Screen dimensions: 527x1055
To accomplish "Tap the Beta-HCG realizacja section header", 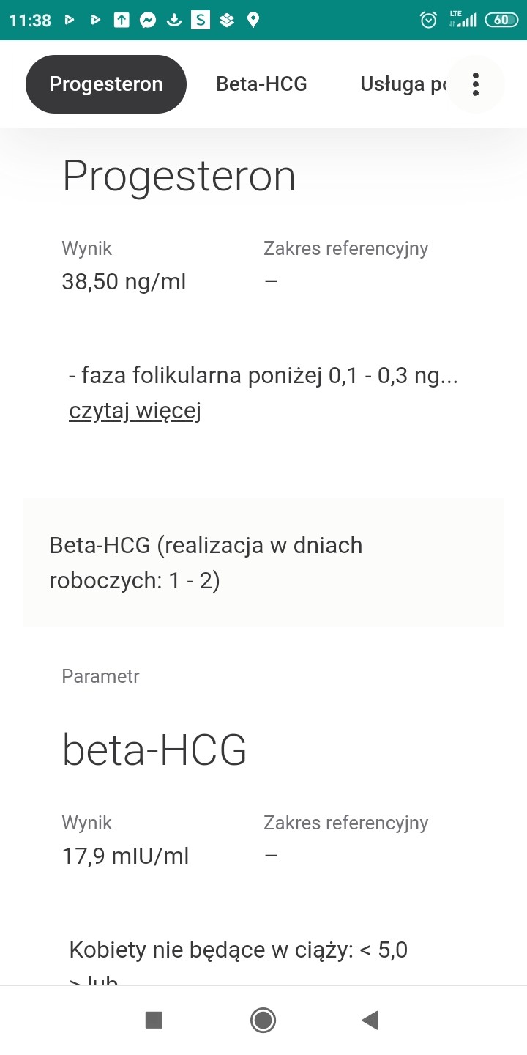I will (263, 563).
